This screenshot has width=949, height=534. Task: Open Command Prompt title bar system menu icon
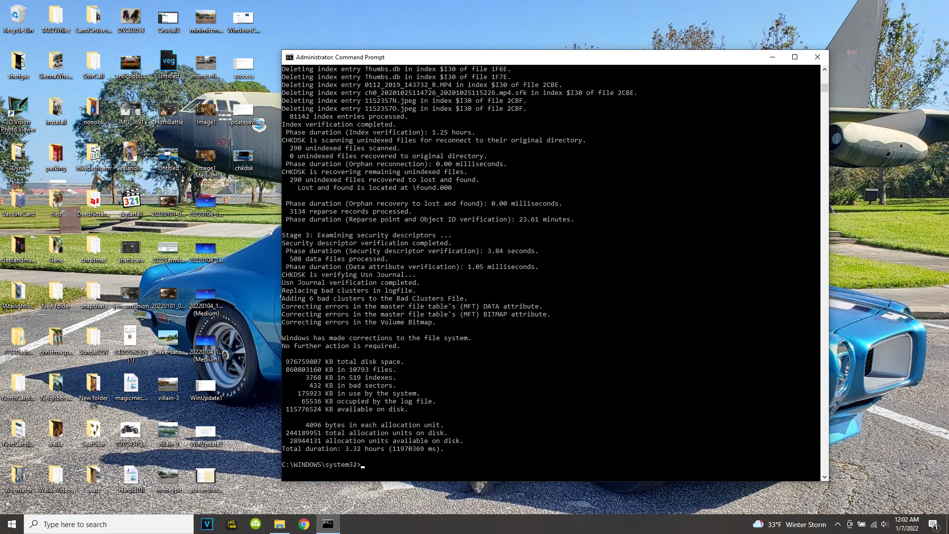coord(290,57)
